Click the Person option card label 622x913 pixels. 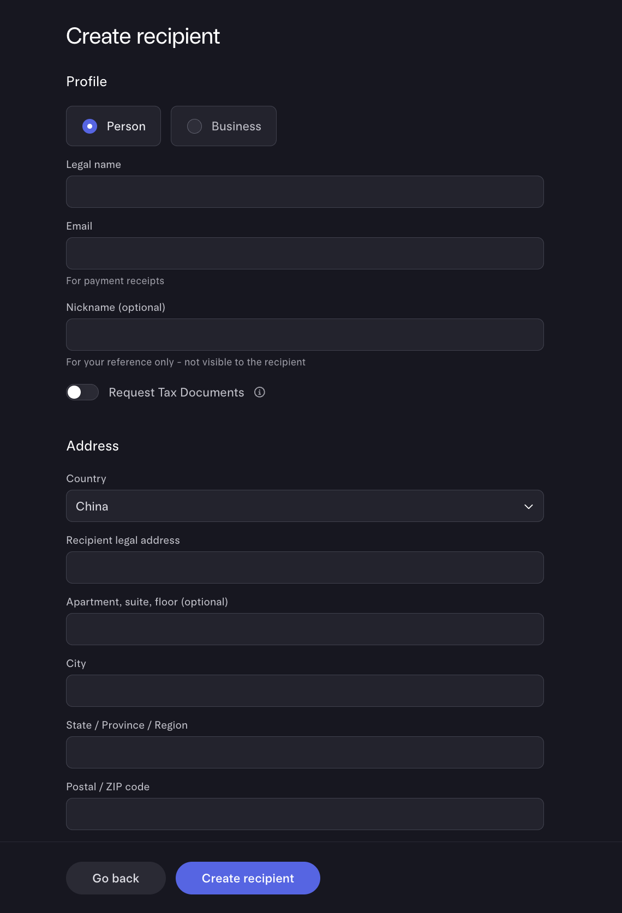(x=126, y=126)
